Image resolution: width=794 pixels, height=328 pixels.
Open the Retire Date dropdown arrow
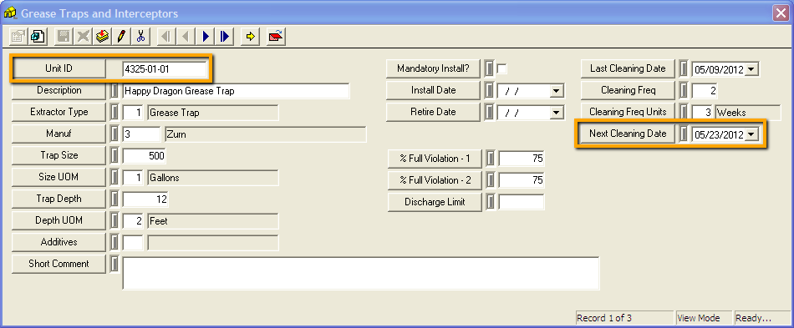(x=557, y=113)
